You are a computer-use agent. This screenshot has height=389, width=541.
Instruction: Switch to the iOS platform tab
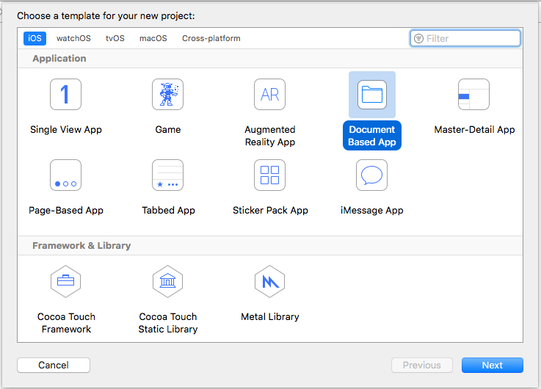(x=34, y=38)
